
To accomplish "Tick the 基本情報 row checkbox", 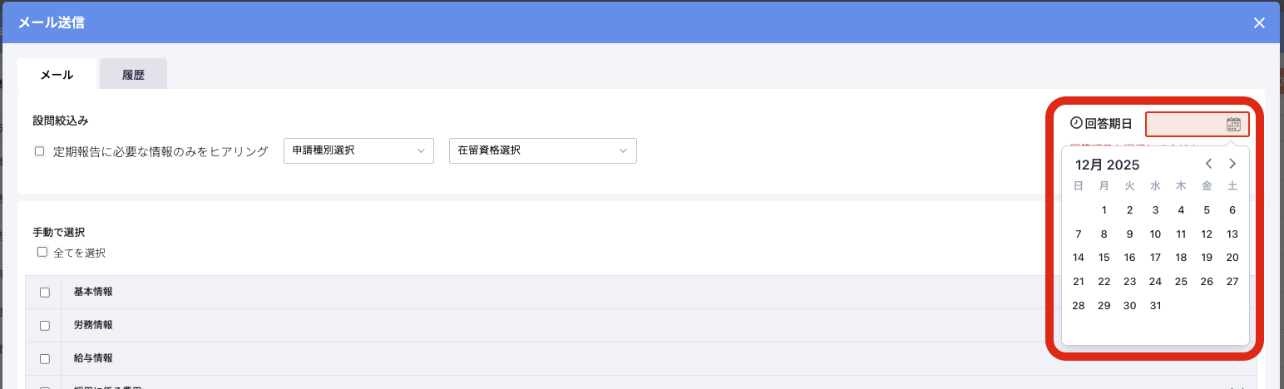I will tap(45, 292).
